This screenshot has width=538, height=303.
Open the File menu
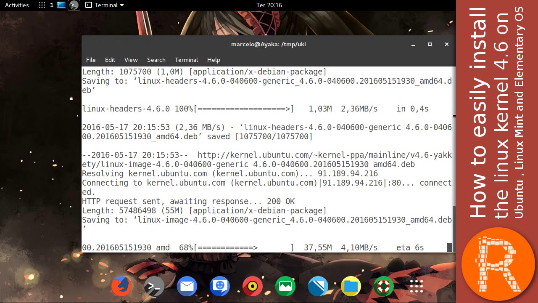point(91,60)
